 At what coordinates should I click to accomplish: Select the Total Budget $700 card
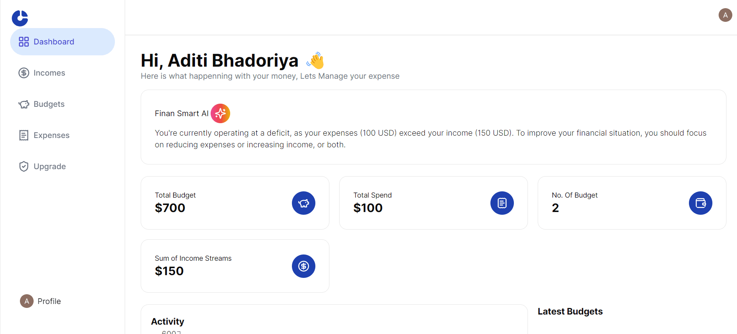[x=235, y=203]
